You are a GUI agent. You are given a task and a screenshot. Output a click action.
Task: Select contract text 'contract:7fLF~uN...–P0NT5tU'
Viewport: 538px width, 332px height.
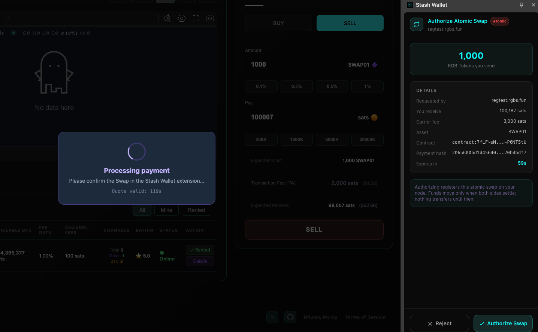[489, 142]
